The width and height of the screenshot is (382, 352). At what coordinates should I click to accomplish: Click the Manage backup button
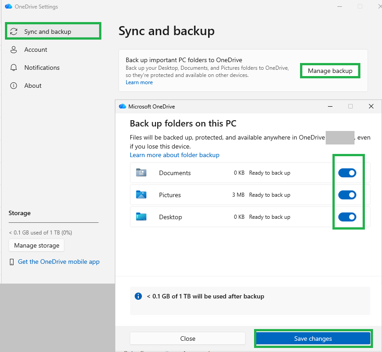tap(330, 71)
